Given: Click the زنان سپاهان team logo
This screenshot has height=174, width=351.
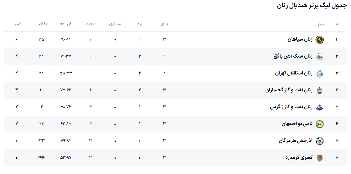Looking at the screenshot, I should pos(320,40).
